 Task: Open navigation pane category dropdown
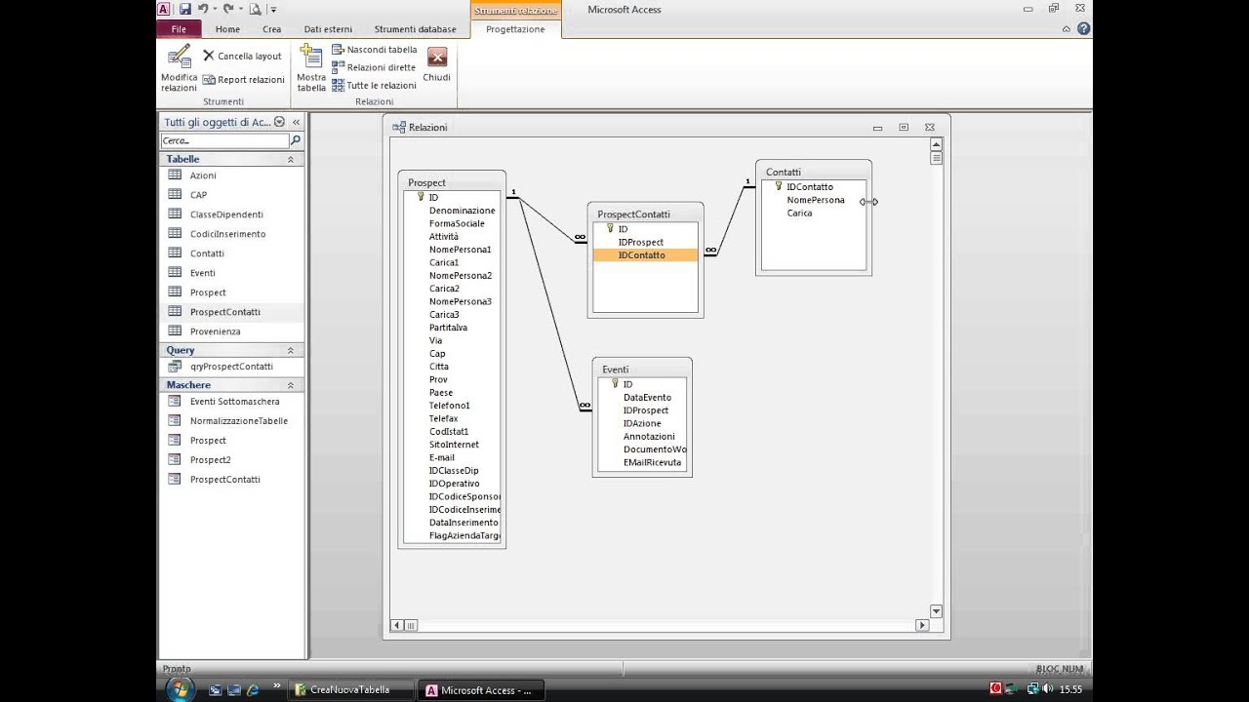[280, 122]
